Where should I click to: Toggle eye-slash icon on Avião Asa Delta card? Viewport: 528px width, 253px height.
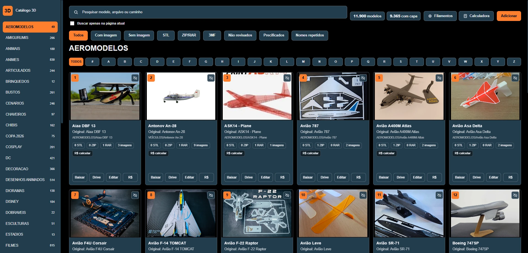[x=515, y=78]
